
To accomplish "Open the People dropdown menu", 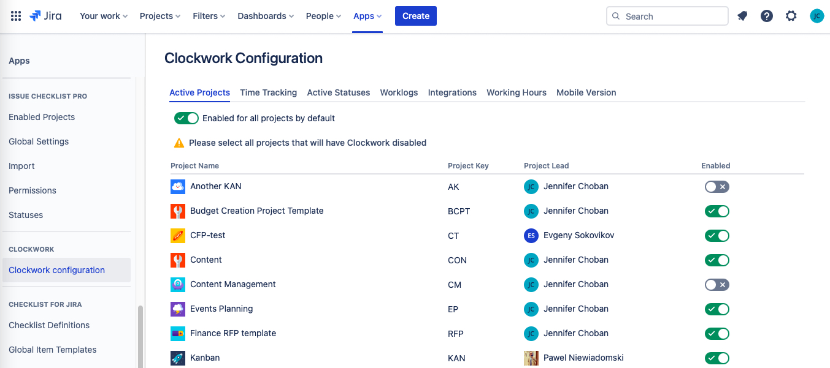I will (324, 16).
